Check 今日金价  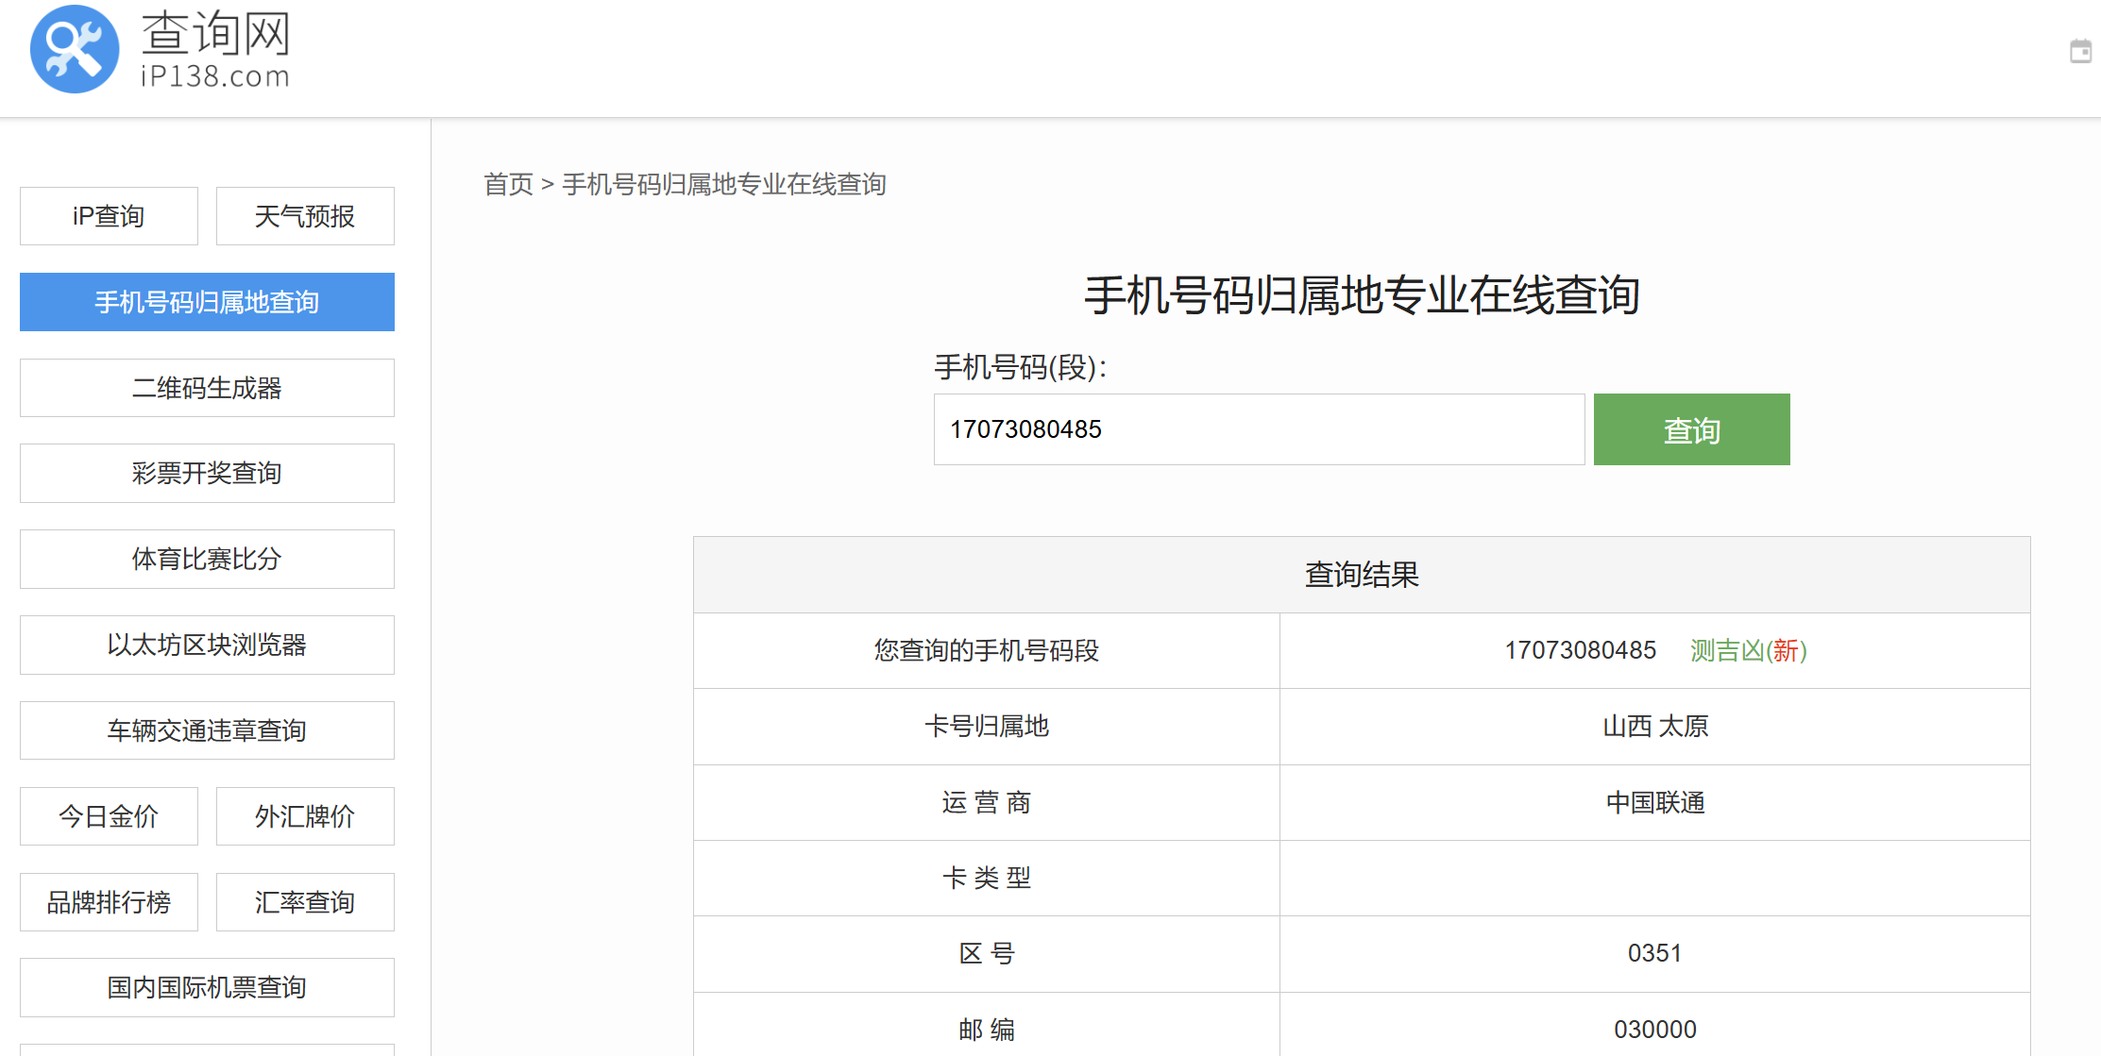[109, 816]
